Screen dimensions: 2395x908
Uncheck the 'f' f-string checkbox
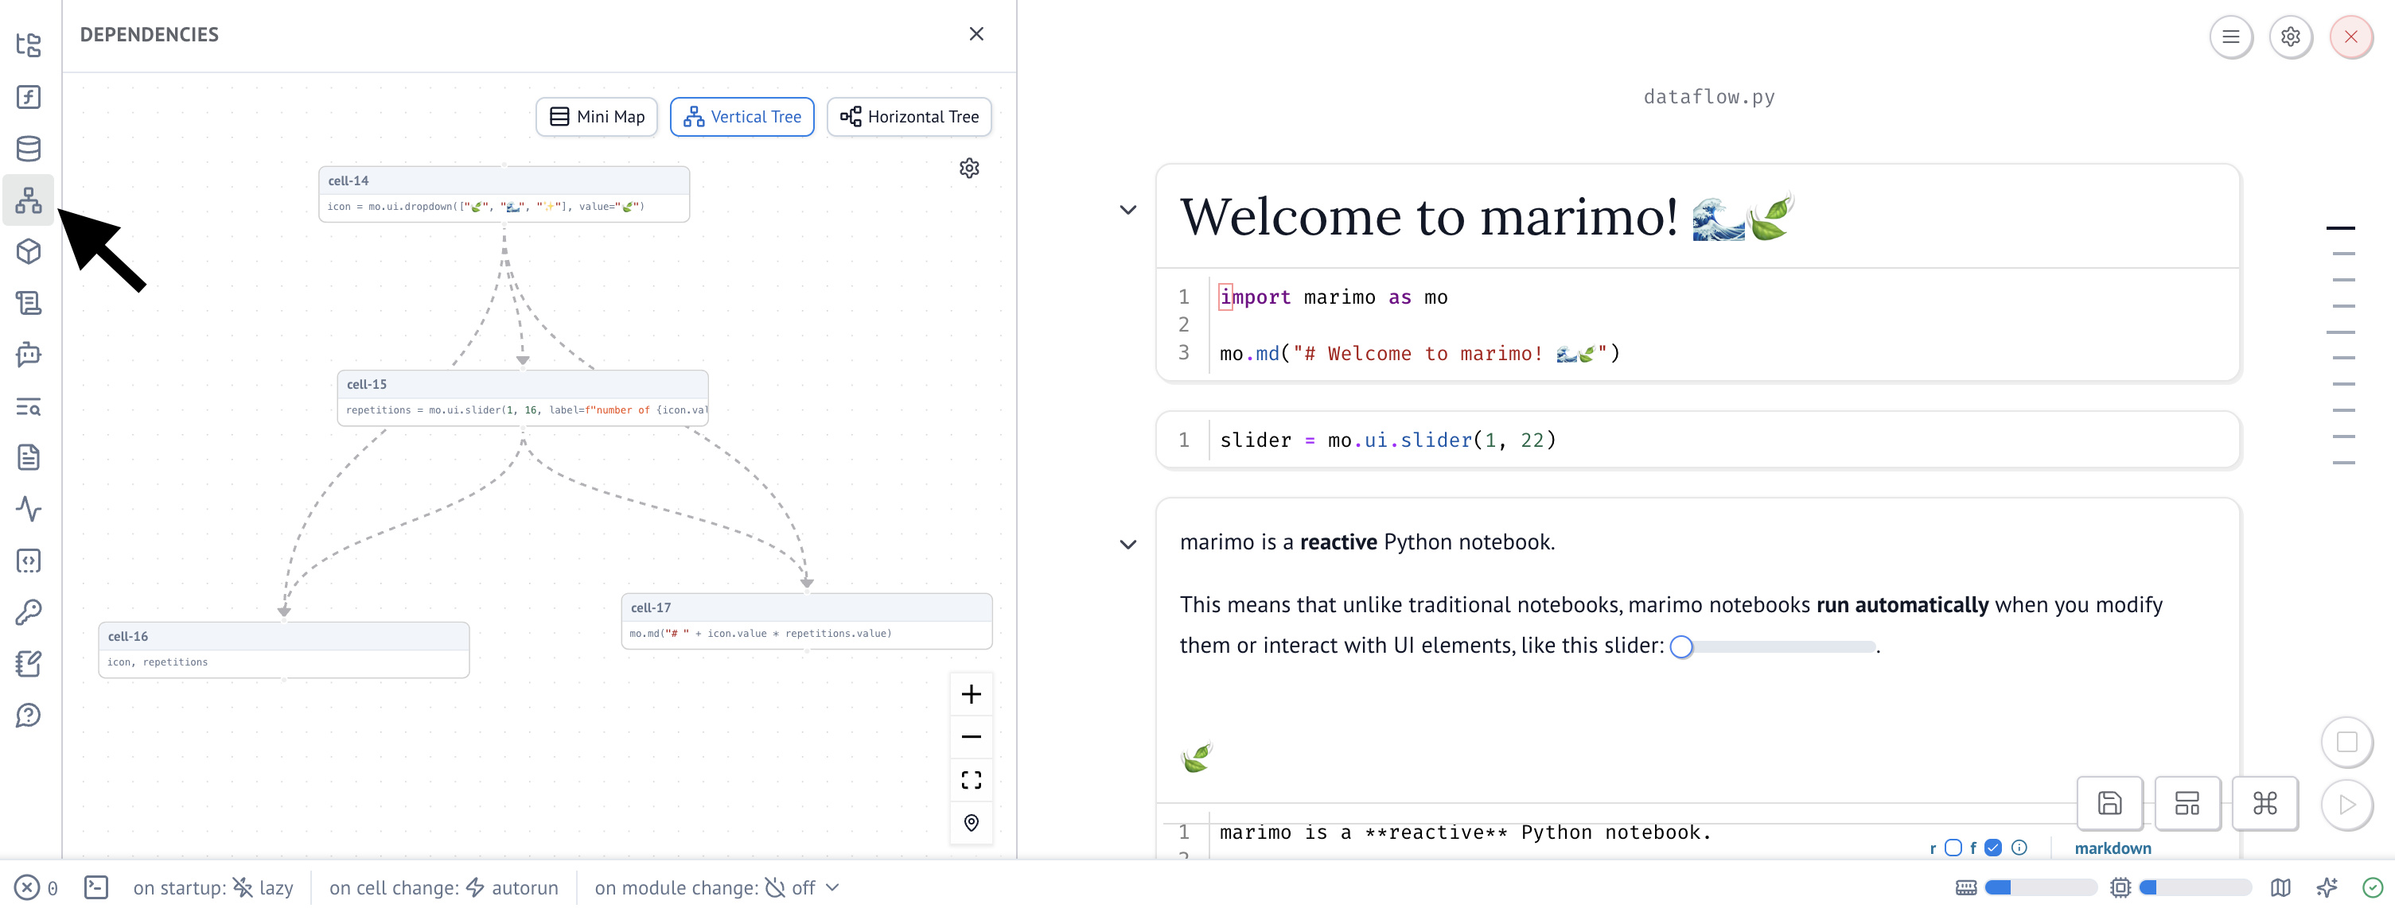click(x=1992, y=848)
